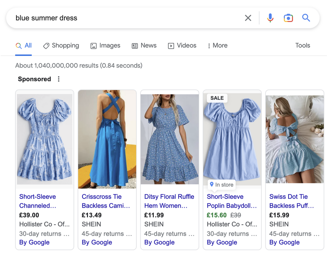This screenshot has height=256, width=329.
Task: Click the £39.00 price text
Action: pos(29,215)
